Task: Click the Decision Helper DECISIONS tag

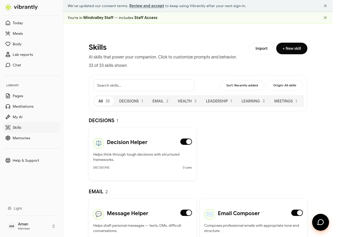Action: (x=101, y=167)
